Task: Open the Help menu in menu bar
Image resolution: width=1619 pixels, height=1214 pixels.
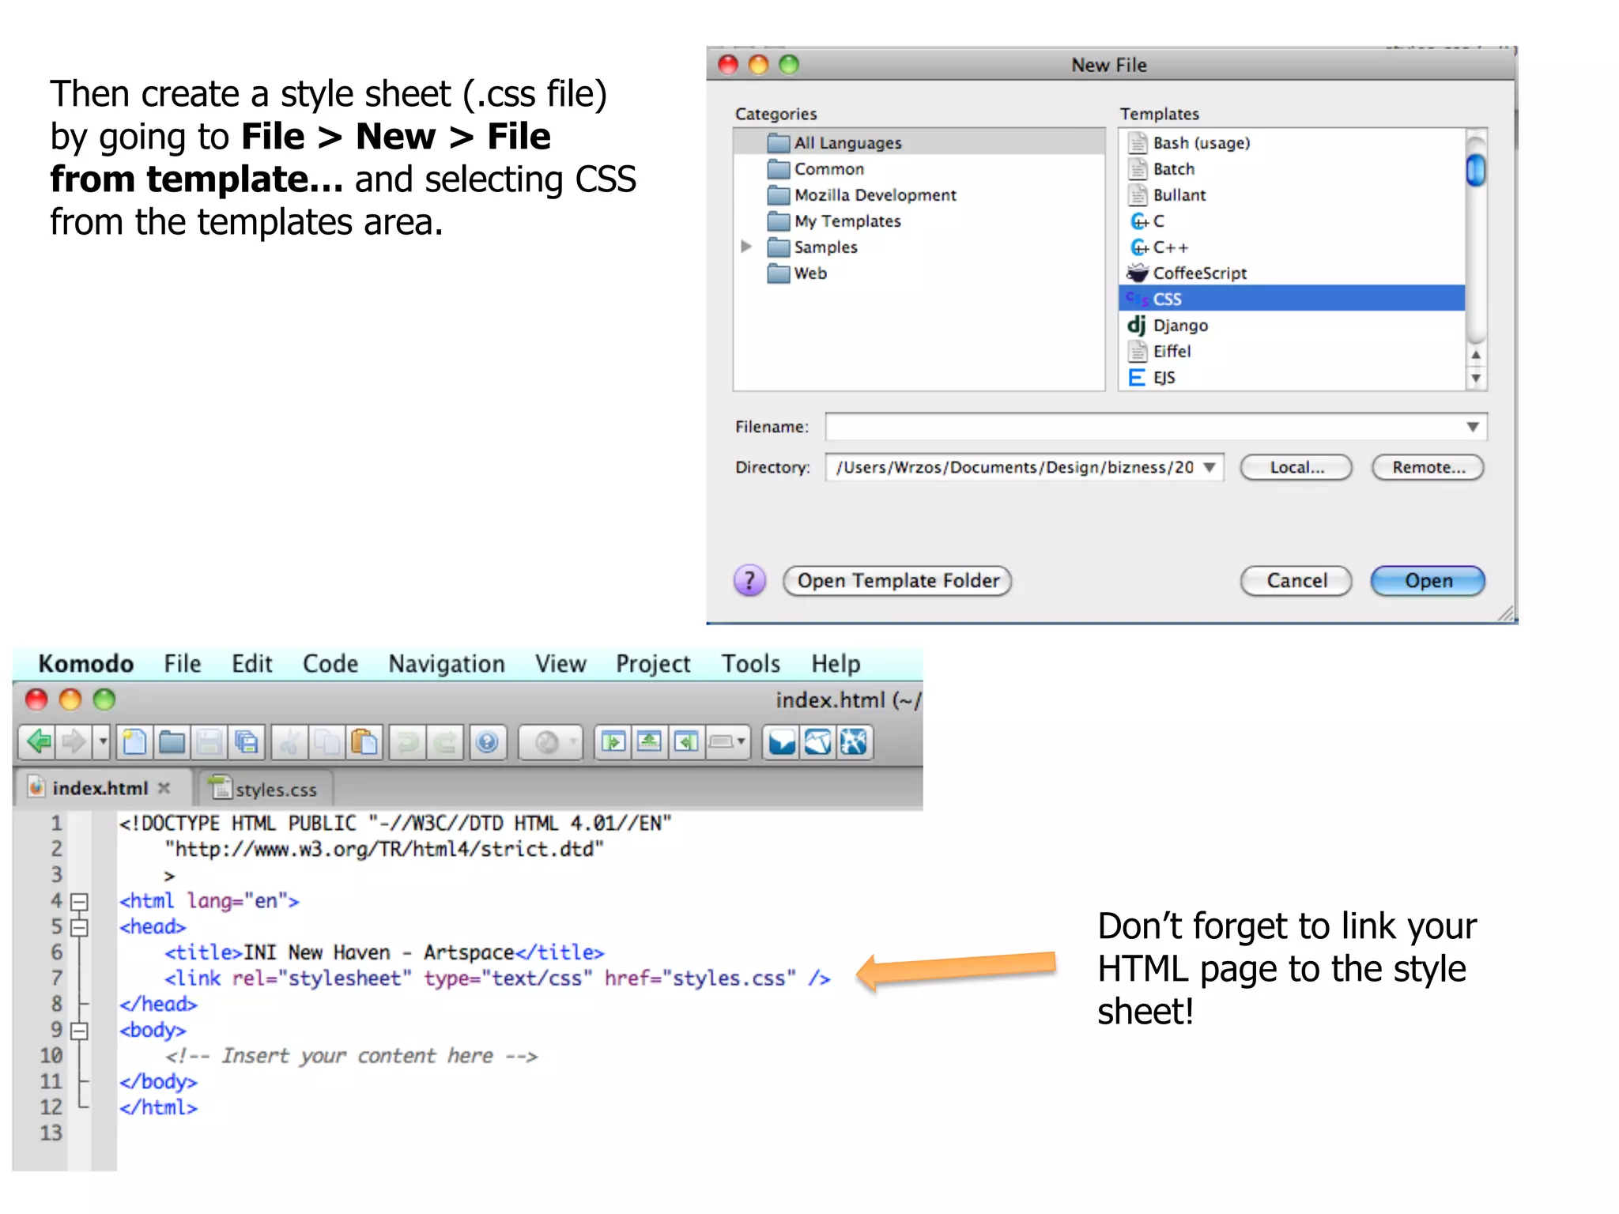Action: (x=836, y=663)
